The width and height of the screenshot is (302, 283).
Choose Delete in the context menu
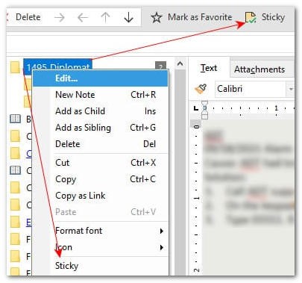(100, 144)
